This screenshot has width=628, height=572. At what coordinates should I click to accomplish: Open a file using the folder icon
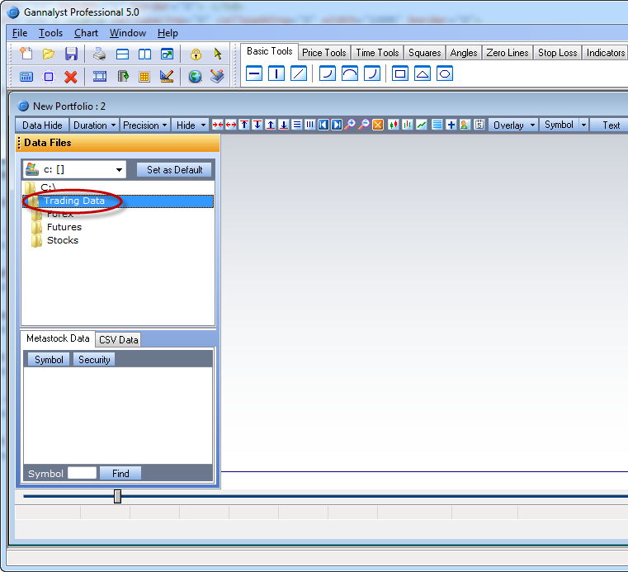click(x=49, y=54)
